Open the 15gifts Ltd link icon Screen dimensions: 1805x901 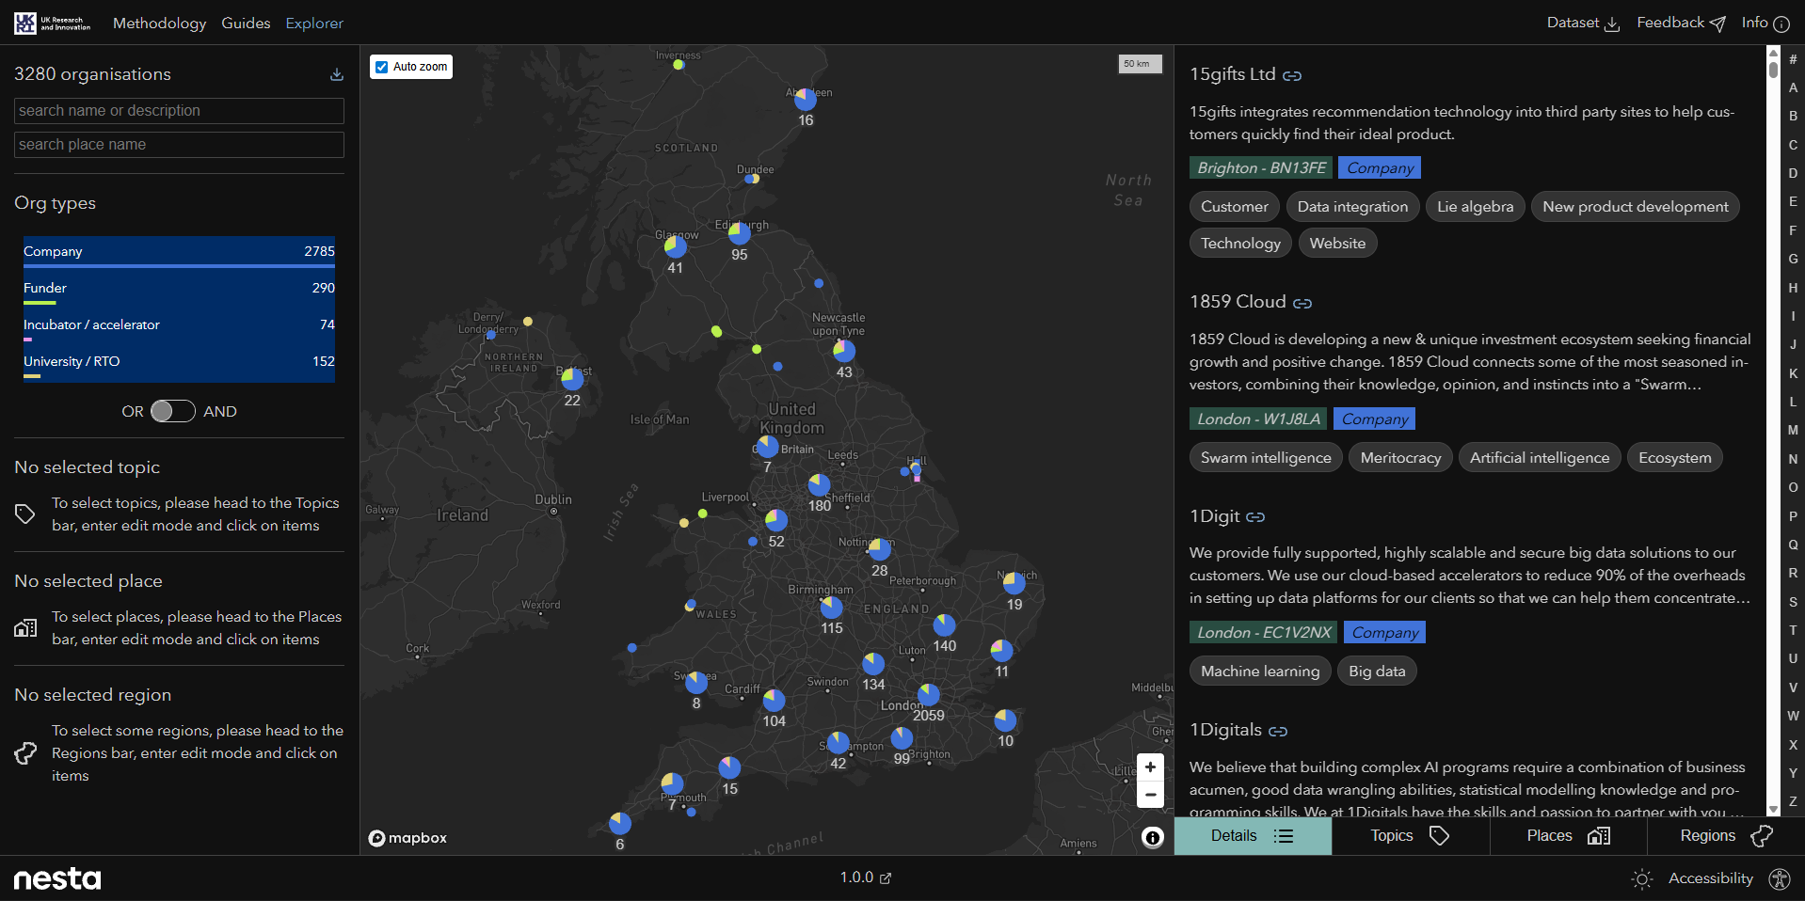pyautogui.click(x=1292, y=75)
